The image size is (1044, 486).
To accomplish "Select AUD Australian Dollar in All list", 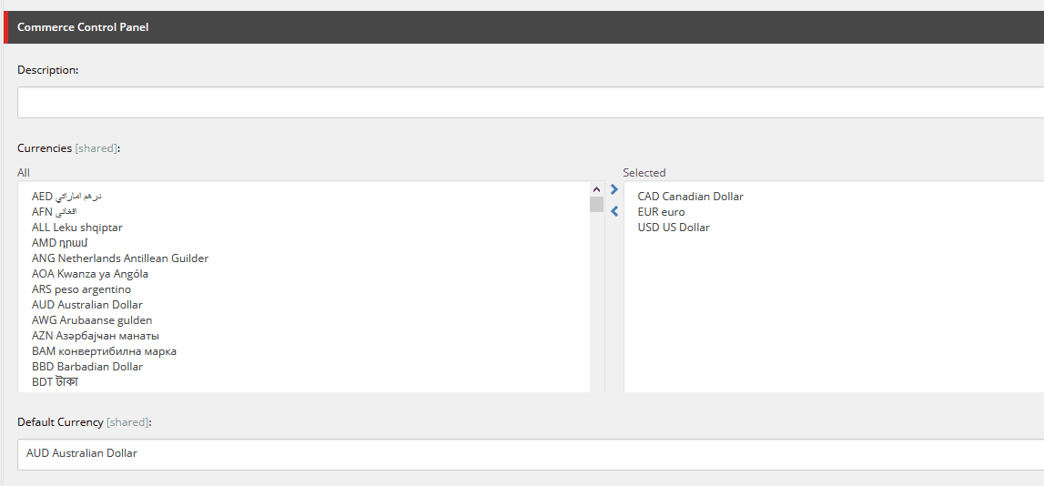I will click(87, 305).
